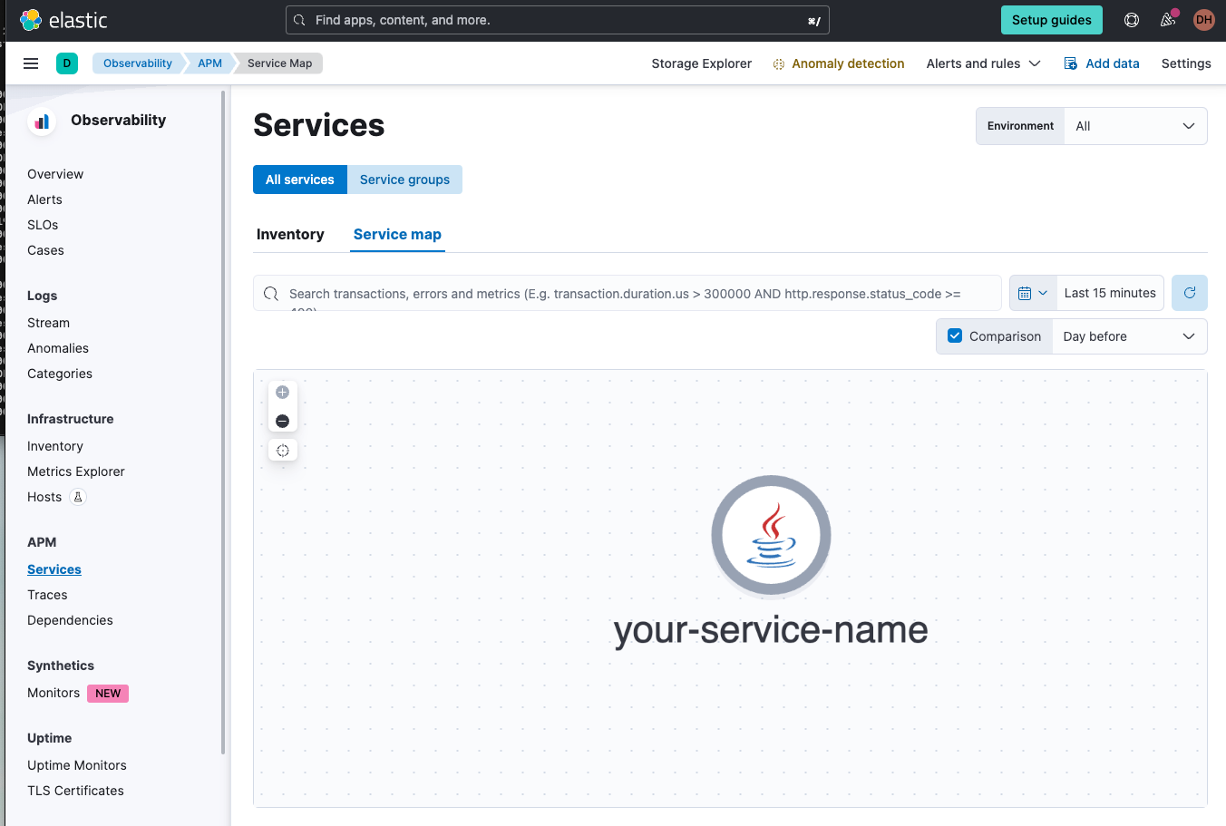1226x826 pixels.
Task: Open the Environment dropdown
Action: (x=1134, y=125)
